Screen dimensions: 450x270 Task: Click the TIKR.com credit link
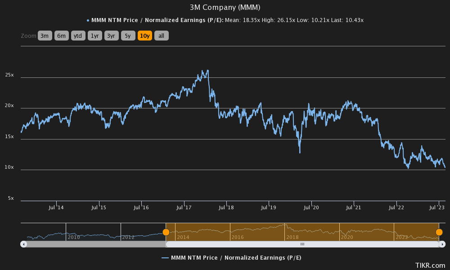click(430, 265)
